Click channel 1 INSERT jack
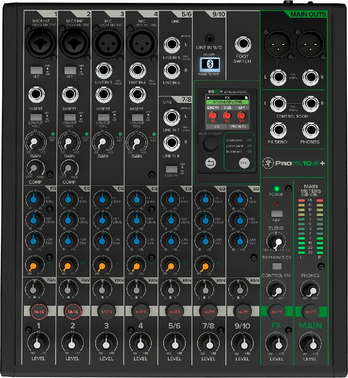This screenshot has height=378, width=348. click(36, 95)
